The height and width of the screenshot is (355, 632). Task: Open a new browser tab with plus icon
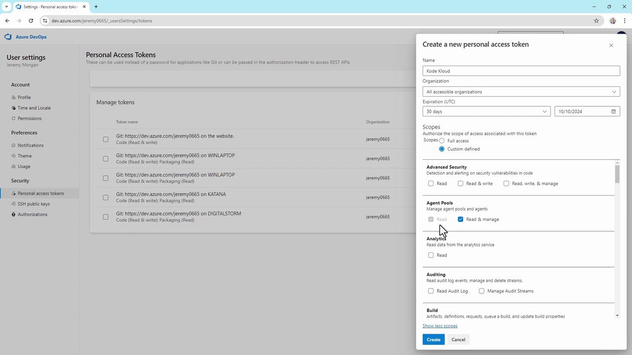pyautogui.click(x=96, y=7)
